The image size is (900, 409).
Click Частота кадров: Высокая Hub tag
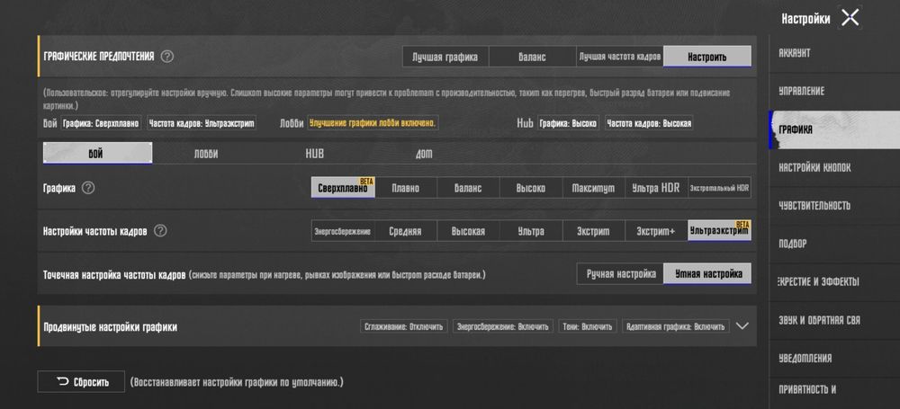tap(649, 123)
